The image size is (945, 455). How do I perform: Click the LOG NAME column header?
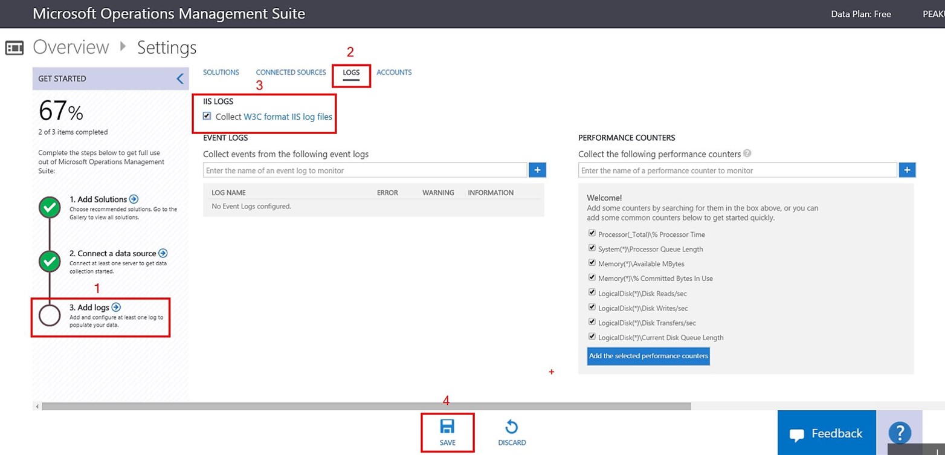(x=228, y=193)
